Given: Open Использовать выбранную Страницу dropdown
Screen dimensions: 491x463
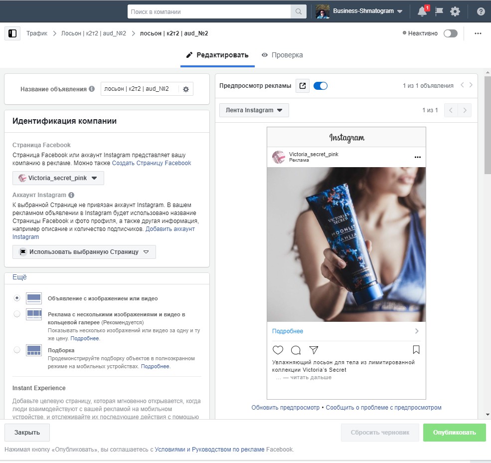Looking at the screenshot, I should tap(84, 252).
